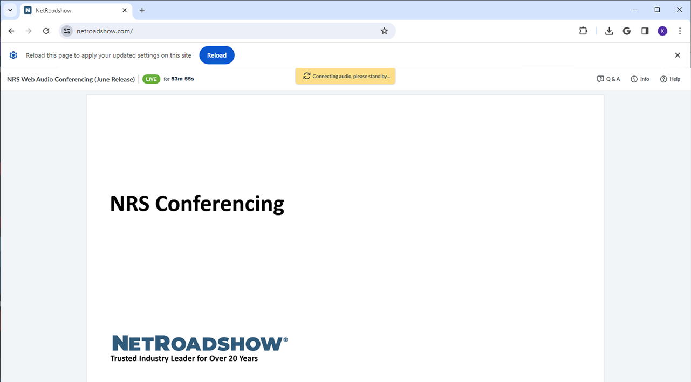
Task: View event Info
Action: pos(640,79)
